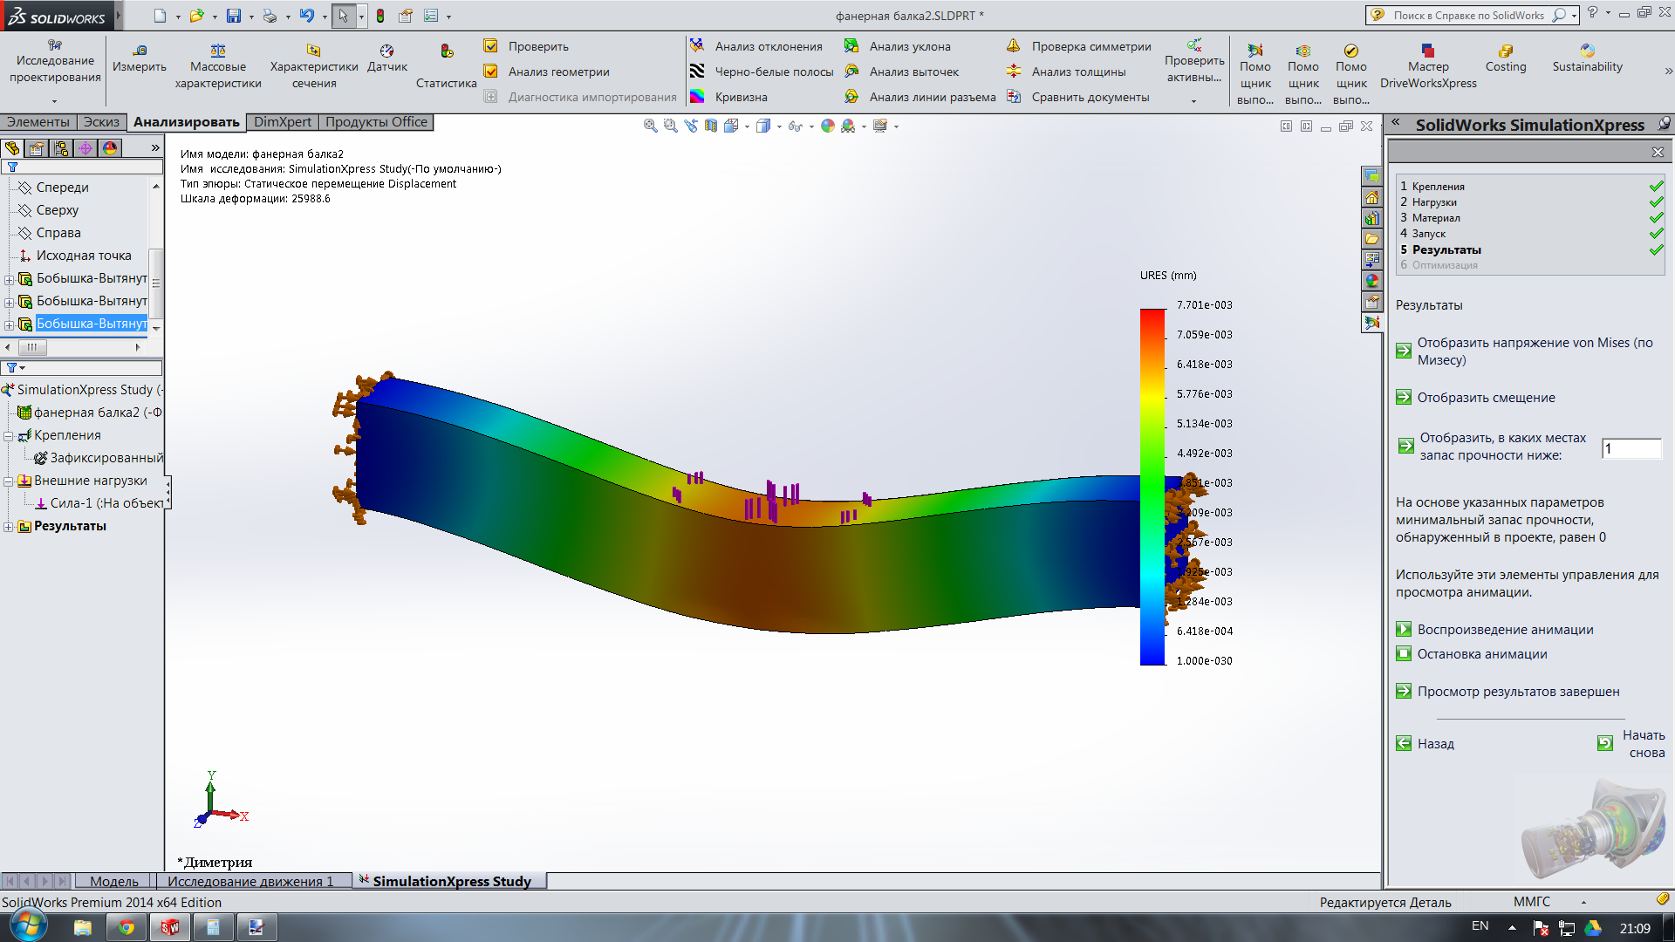Expand the Крепления tree node
Image resolution: width=1675 pixels, height=942 pixels.
(9, 436)
